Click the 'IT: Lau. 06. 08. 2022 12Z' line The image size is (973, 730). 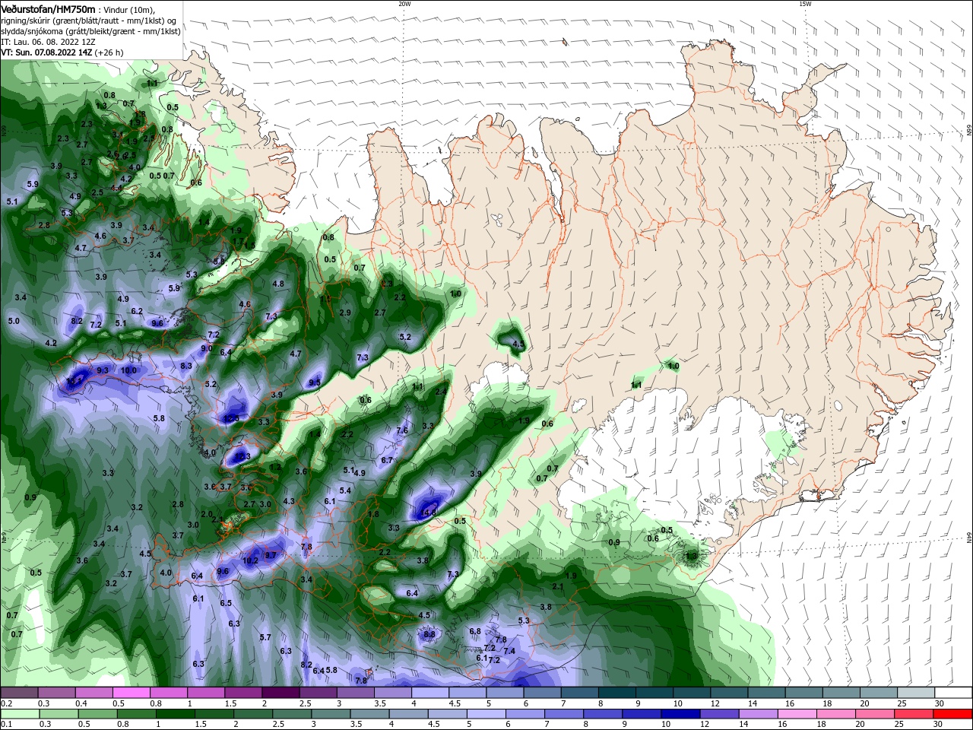[48, 42]
